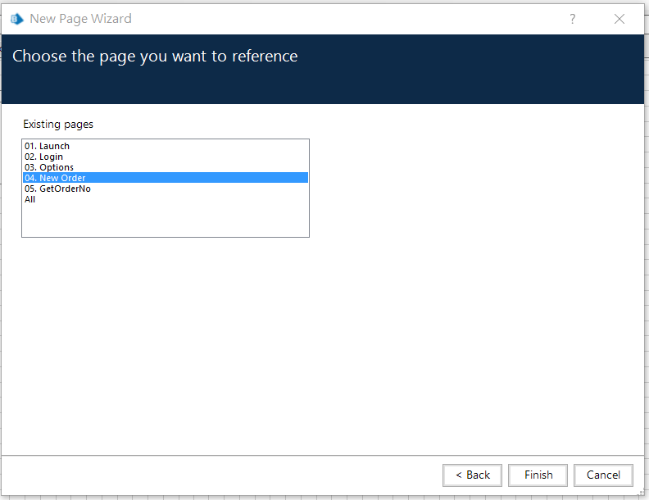
Task: Close the New Page Wizard dialog
Action: point(619,19)
